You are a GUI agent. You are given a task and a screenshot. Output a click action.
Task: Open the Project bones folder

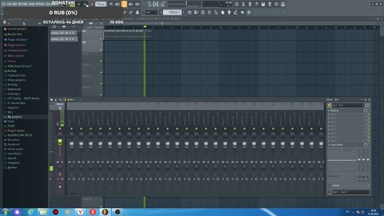pyautogui.click(x=16, y=131)
